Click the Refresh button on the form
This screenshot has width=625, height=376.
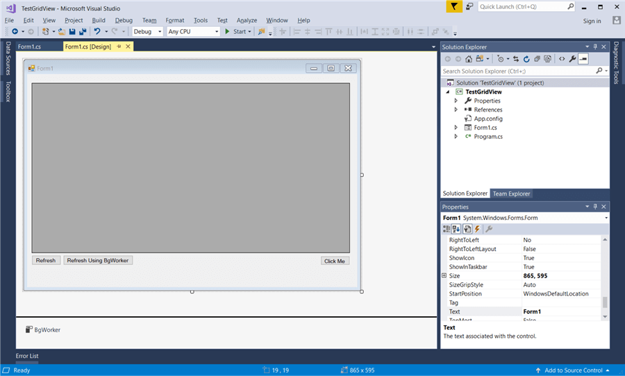click(46, 260)
